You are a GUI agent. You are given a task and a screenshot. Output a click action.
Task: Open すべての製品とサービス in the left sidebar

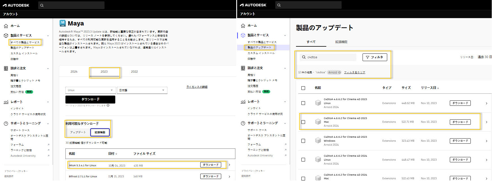(25, 42)
